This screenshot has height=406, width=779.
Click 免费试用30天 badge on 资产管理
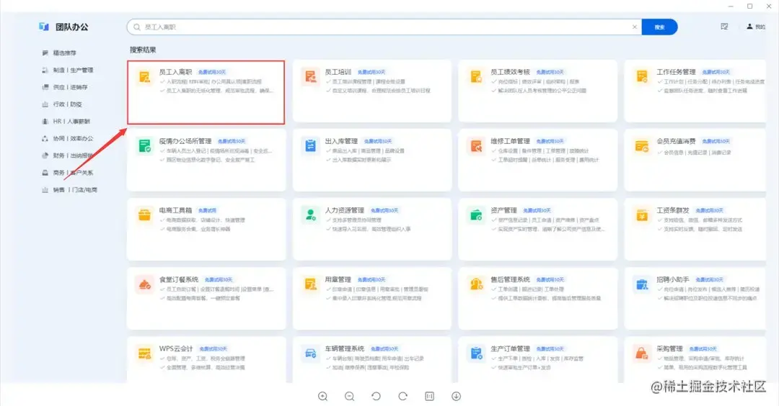coord(537,211)
